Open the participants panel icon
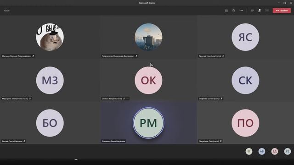The height and width of the screenshot is (165, 294). pos(226,11)
